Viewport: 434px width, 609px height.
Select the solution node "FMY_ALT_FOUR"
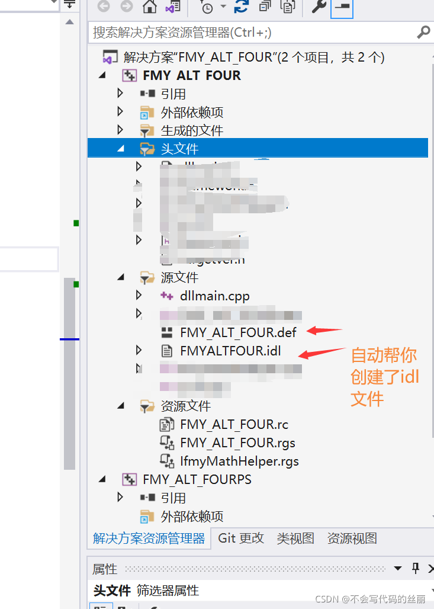pyautogui.click(x=254, y=57)
